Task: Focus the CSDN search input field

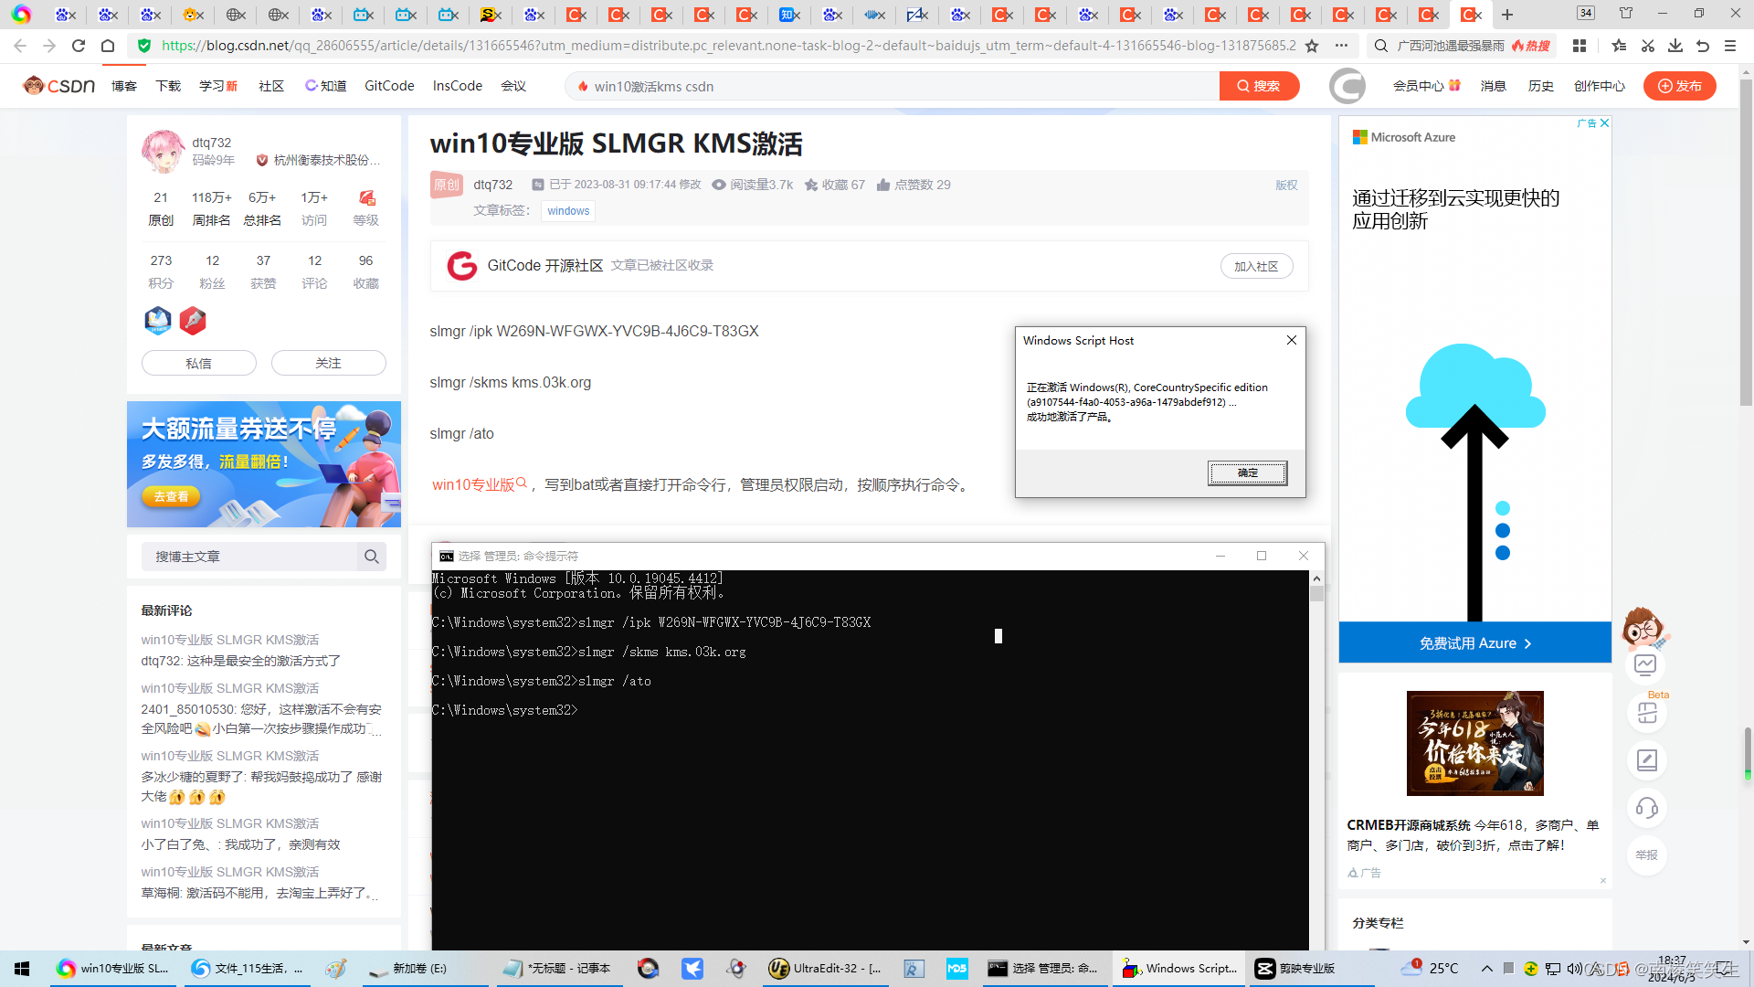Action: pyautogui.click(x=895, y=86)
